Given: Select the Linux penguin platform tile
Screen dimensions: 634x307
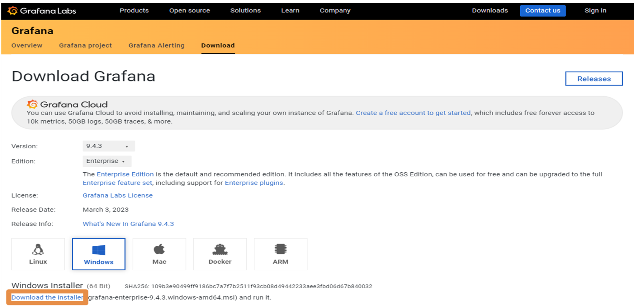Looking at the screenshot, I should point(38,254).
